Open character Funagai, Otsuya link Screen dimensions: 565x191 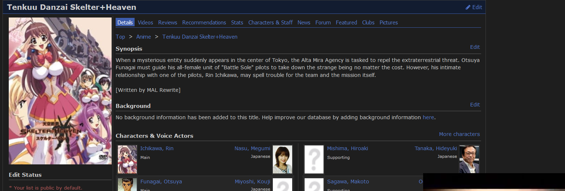161,182
